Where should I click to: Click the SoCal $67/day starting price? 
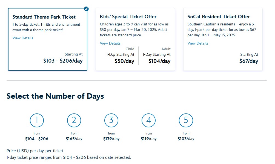point(248,61)
